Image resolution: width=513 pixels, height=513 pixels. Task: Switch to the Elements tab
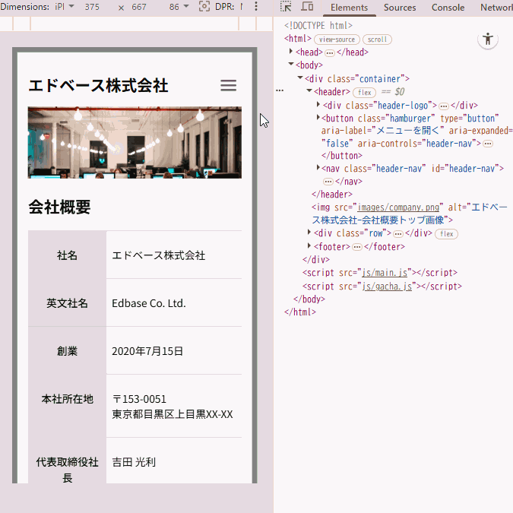point(349,8)
